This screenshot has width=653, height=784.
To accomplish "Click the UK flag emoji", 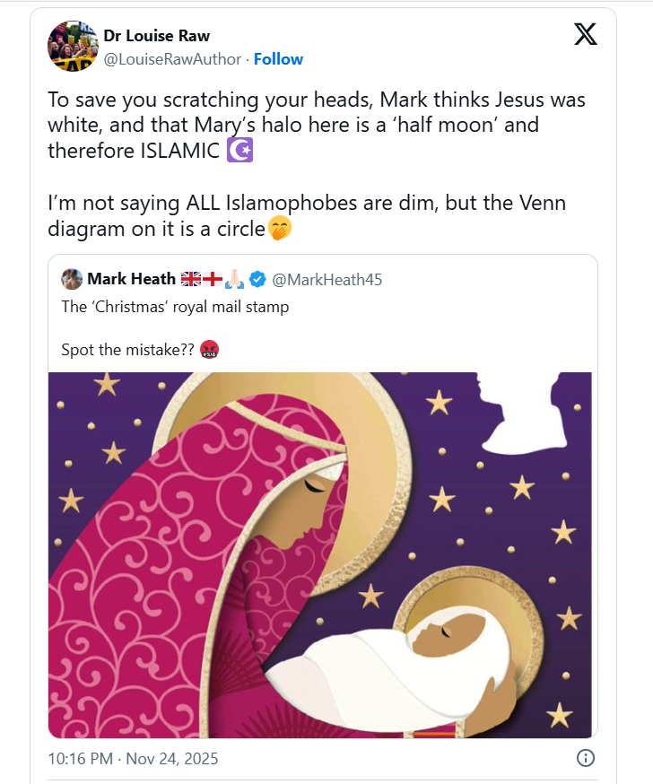I will pyautogui.click(x=191, y=280).
